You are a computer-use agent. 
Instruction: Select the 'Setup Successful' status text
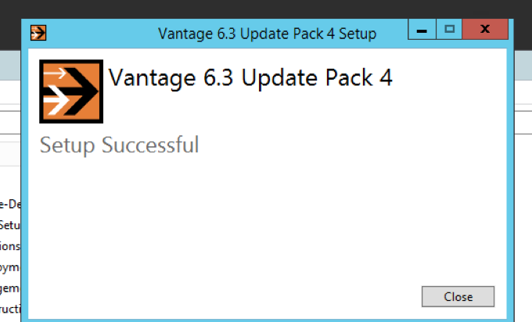pos(119,145)
